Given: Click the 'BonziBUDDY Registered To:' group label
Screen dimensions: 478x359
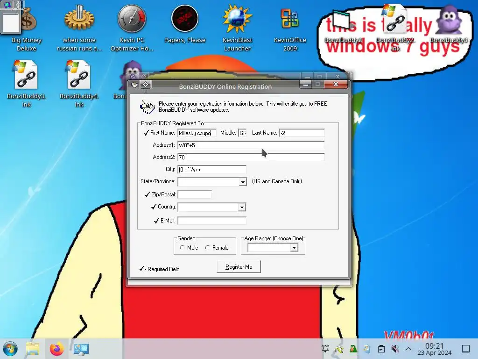Looking at the screenshot, I should tap(173, 123).
